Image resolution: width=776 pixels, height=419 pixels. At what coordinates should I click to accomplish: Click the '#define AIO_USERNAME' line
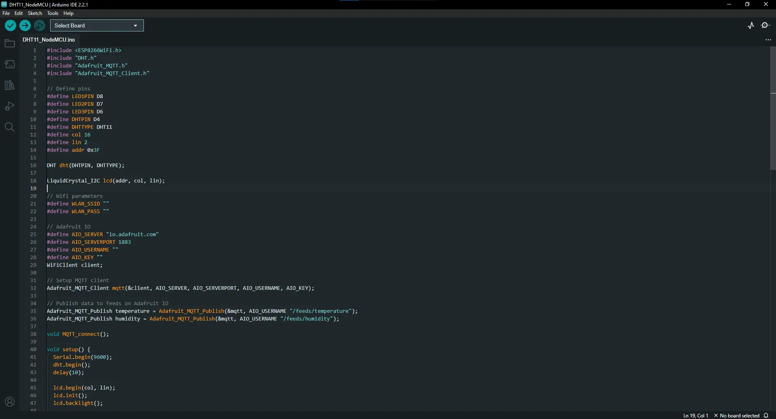point(82,250)
